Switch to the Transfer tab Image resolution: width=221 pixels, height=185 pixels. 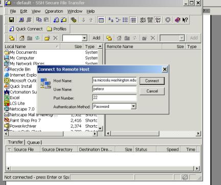click(15, 142)
